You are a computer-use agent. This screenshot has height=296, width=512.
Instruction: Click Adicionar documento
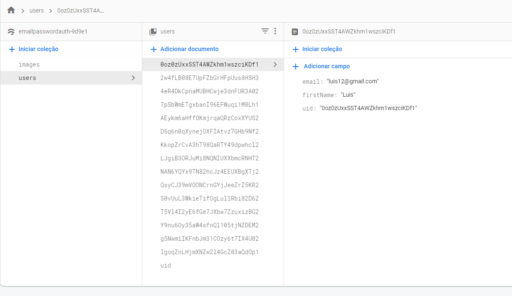point(189,49)
